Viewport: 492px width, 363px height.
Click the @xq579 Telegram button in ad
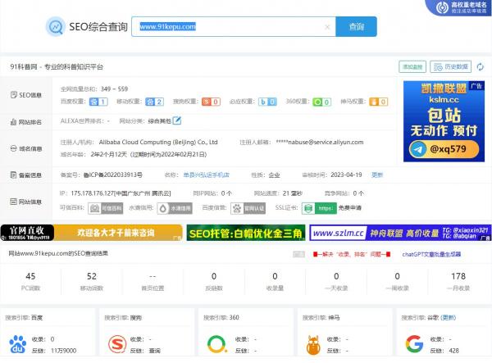coord(444,149)
